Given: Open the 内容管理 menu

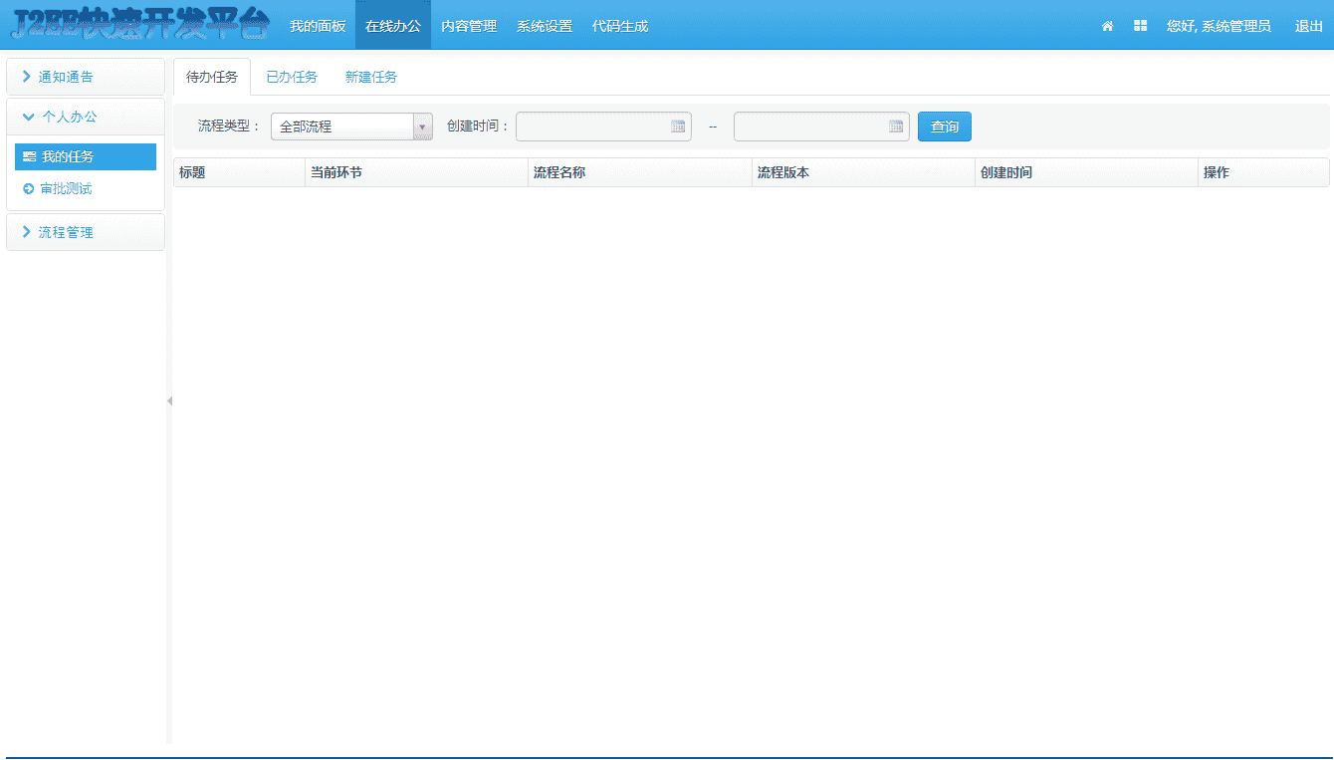Looking at the screenshot, I should click(x=470, y=25).
